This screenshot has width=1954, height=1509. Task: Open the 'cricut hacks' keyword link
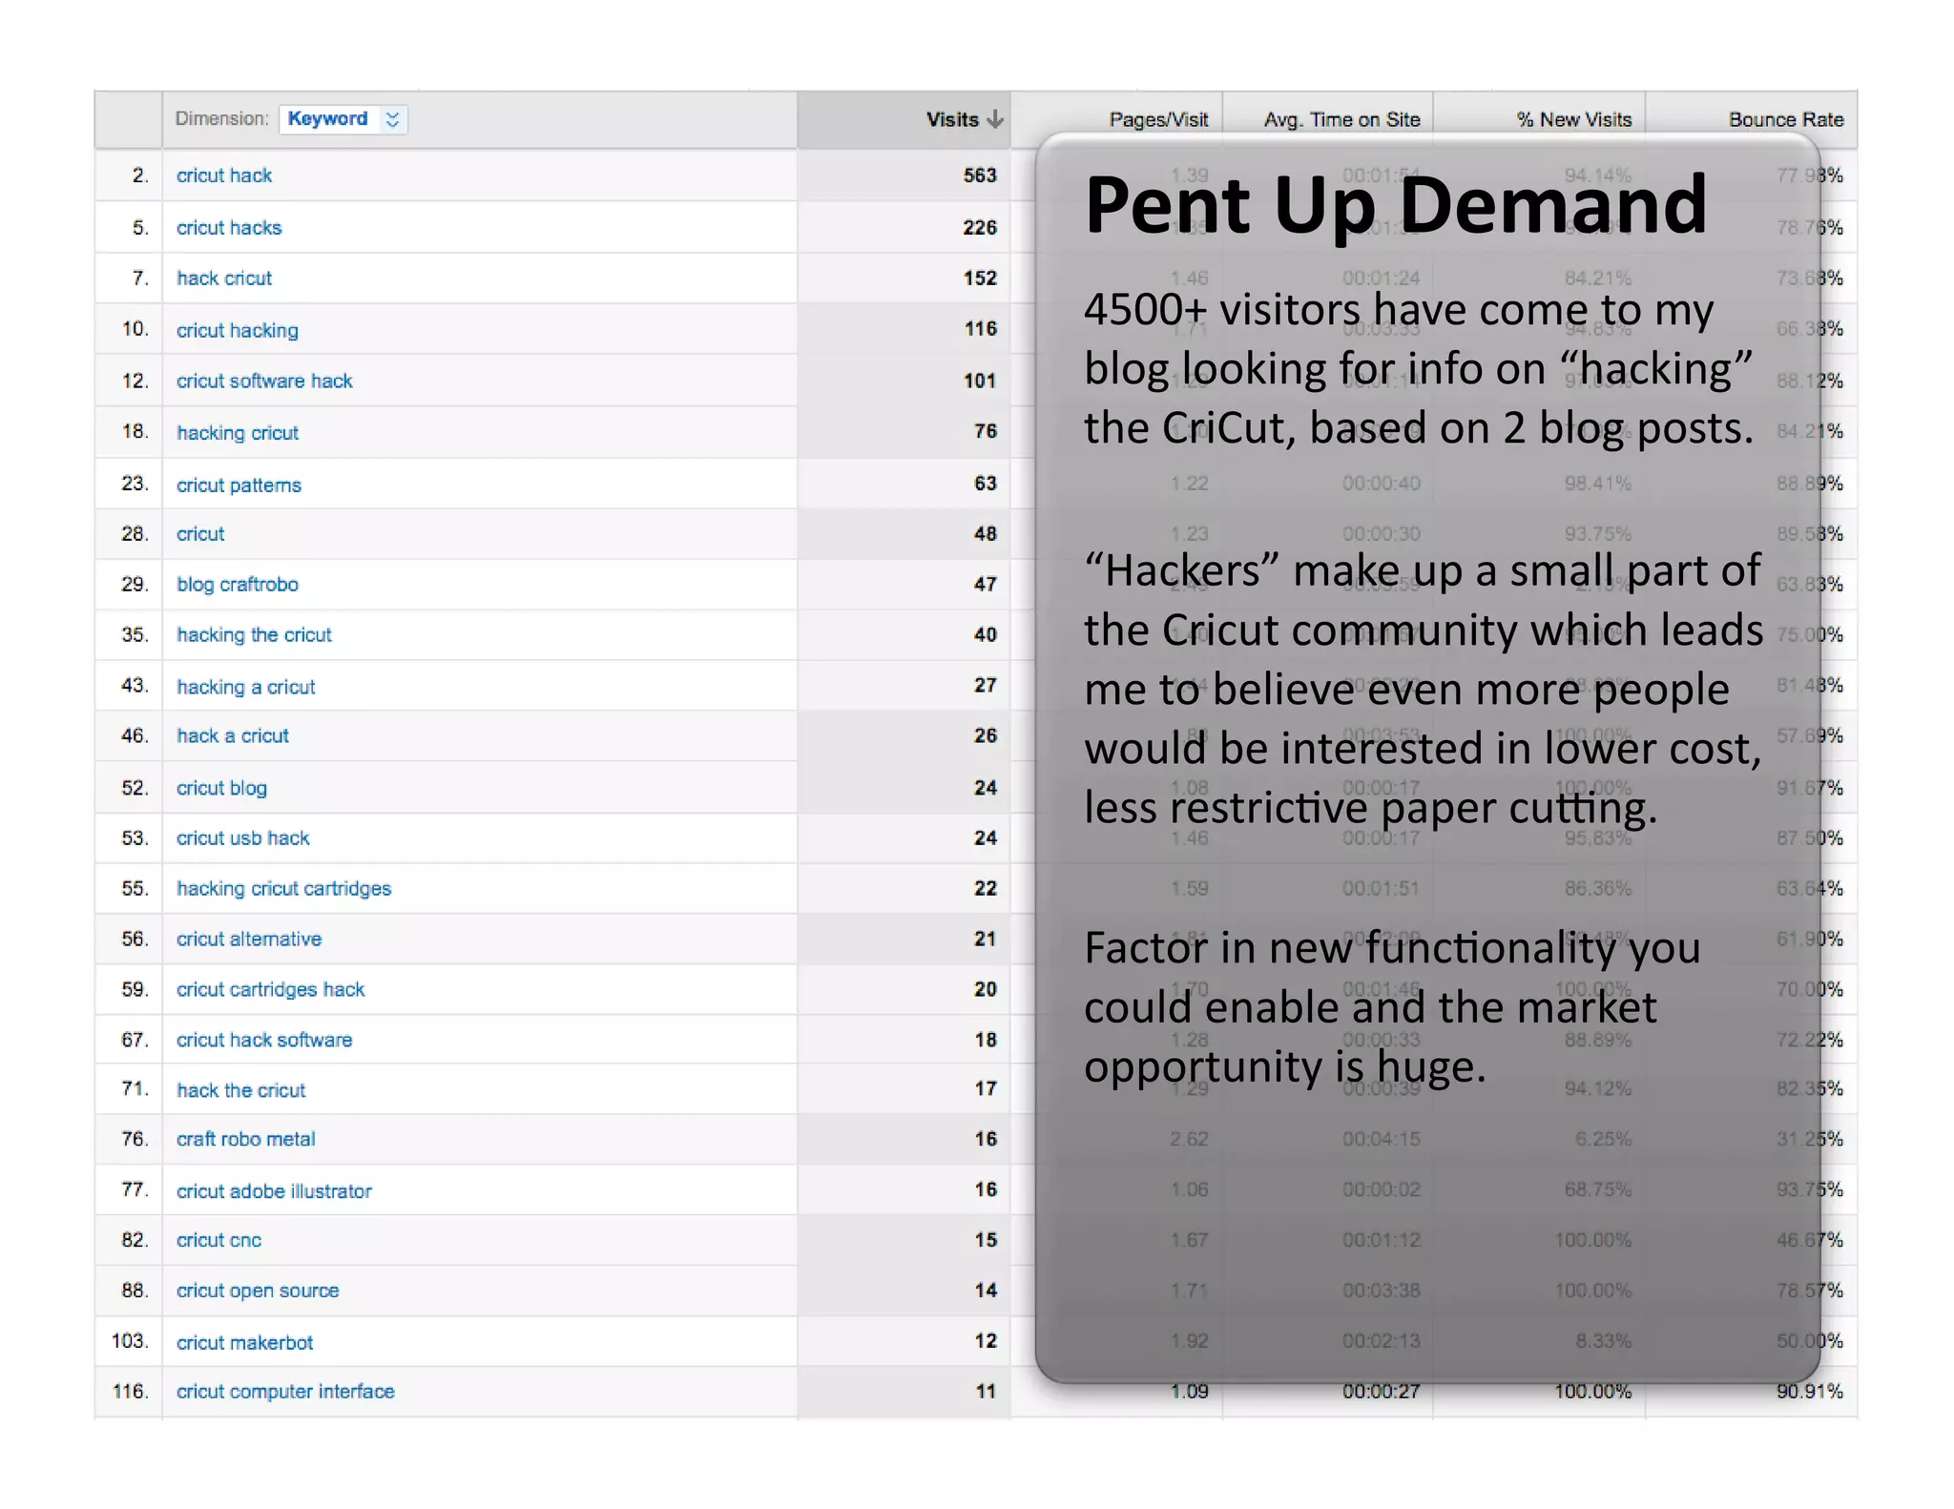229,228
